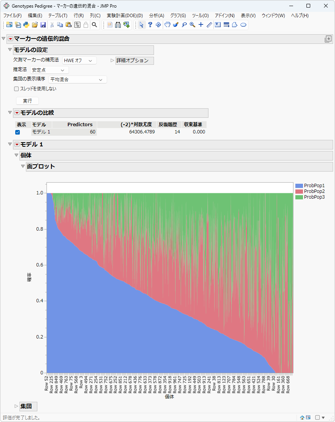The width and height of the screenshot is (335, 422).
Task: Click the ProbPop2 red legend swatch
Action: tap(299, 191)
